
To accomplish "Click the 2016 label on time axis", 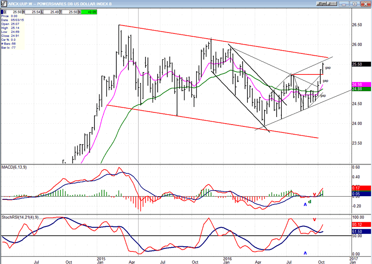I will click(227, 259).
